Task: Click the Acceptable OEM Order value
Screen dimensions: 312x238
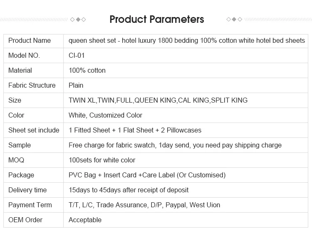Action: pyautogui.click(x=85, y=220)
